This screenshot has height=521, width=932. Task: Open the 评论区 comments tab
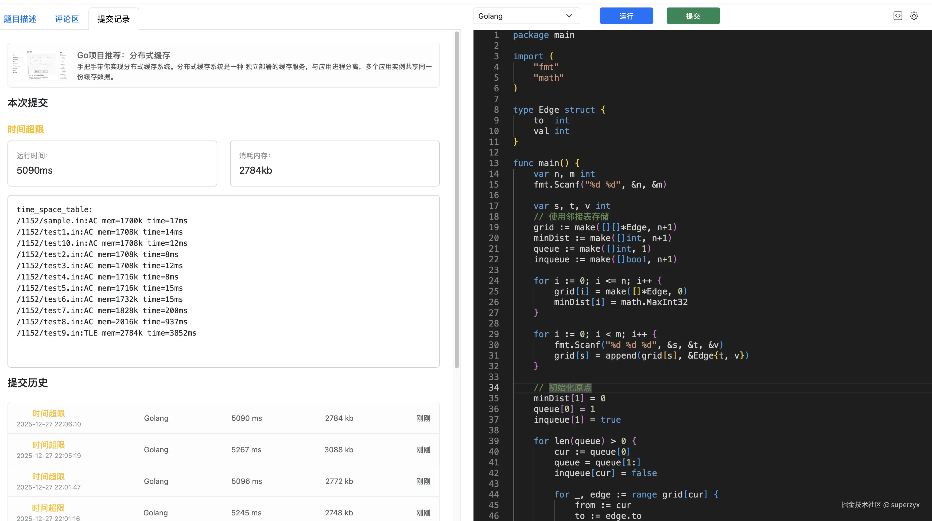tap(67, 19)
